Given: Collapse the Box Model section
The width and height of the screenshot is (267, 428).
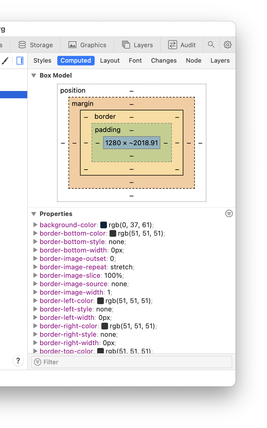Looking at the screenshot, I should coord(34,76).
